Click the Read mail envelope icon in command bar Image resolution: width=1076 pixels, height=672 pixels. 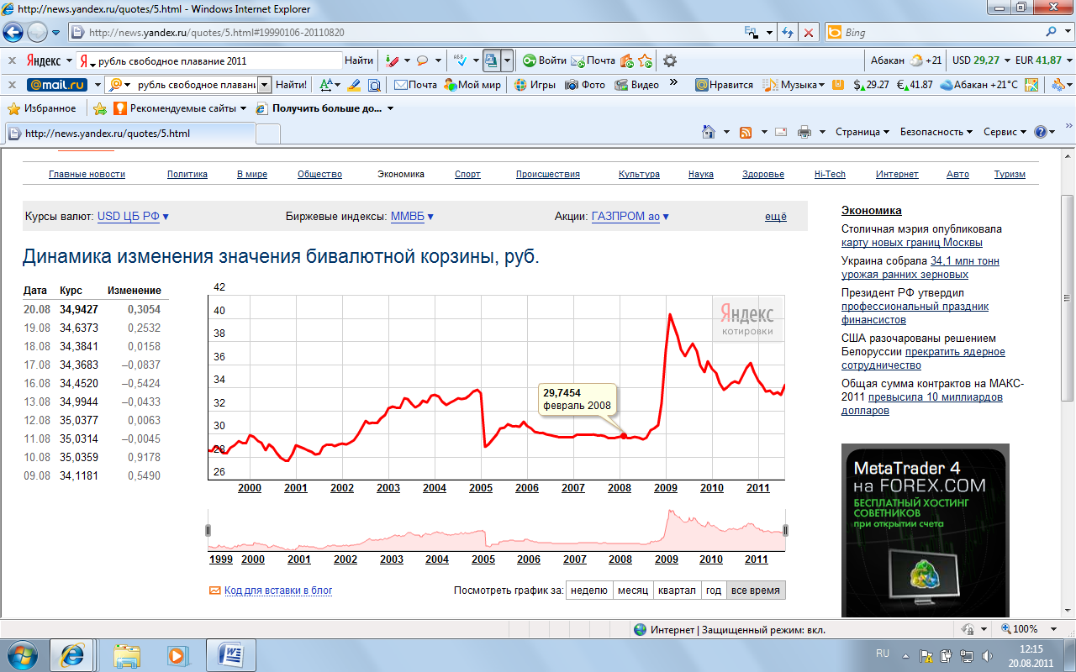click(x=781, y=132)
